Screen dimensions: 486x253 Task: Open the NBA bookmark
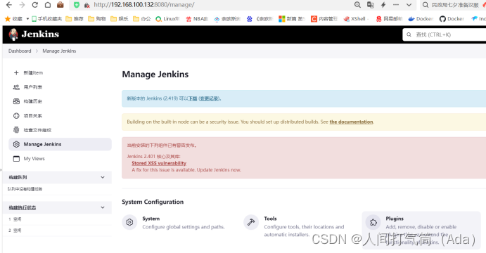point(197,19)
